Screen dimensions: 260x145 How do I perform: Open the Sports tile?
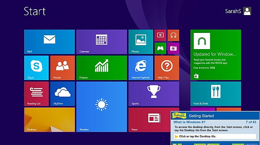154,94
